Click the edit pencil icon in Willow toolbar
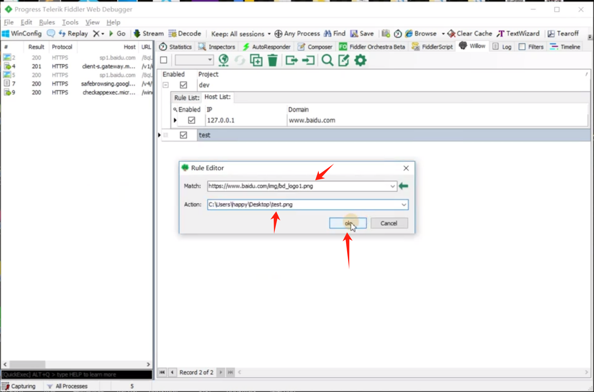594x392 pixels. [343, 60]
